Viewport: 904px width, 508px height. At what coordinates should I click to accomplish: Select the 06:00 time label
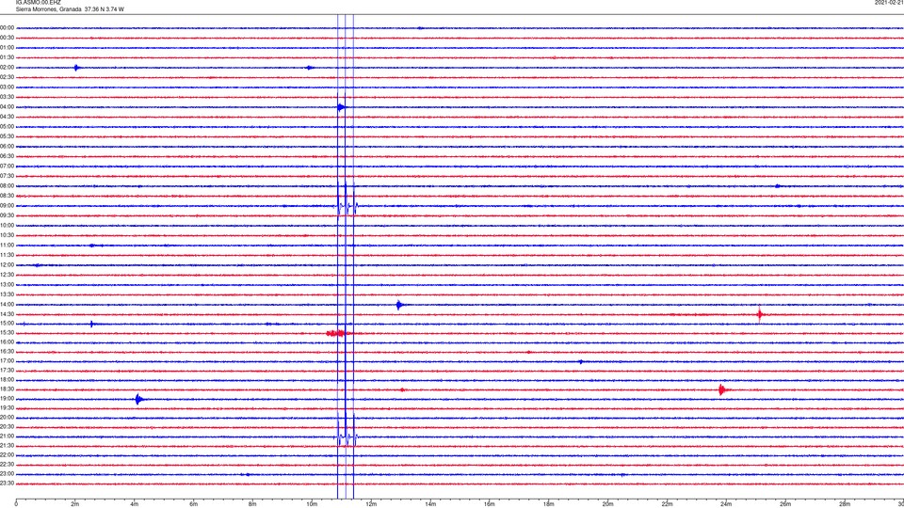[7, 147]
